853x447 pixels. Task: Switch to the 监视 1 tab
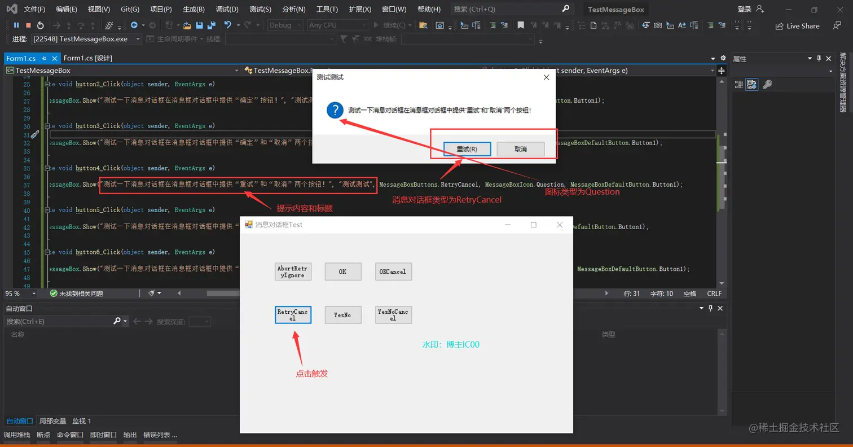click(82, 421)
